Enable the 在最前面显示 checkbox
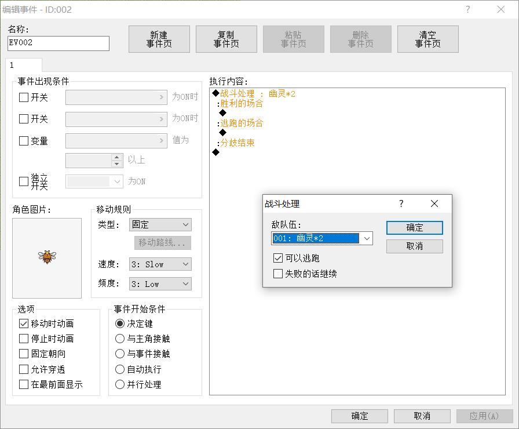This screenshot has width=519, height=429. pyautogui.click(x=24, y=384)
